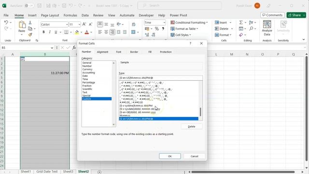Click the Increase Indent icon
Screen dimensions: 309x174
click(x=125, y=32)
